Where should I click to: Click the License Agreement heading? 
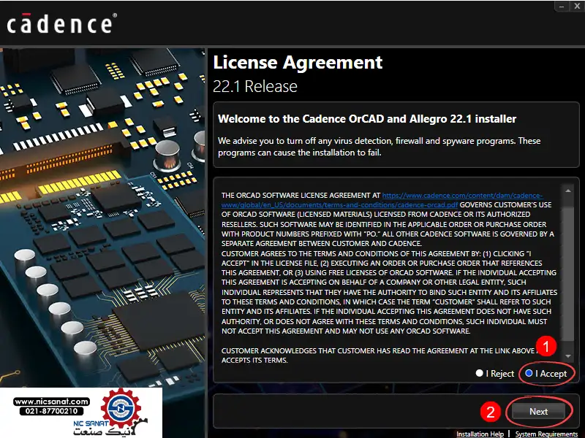point(298,63)
